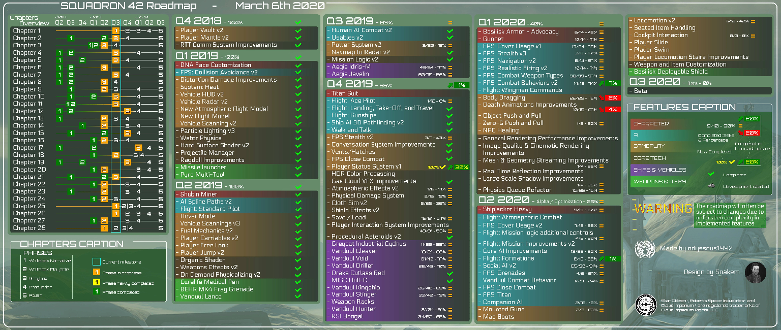Click the checkmark on the Walk and Talk row
This screenshot has height=330, width=781.
pyautogui.click(x=449, y=130)
